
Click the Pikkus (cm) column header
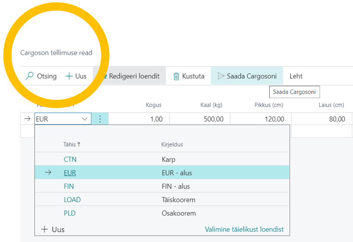(x=269, y=105)
